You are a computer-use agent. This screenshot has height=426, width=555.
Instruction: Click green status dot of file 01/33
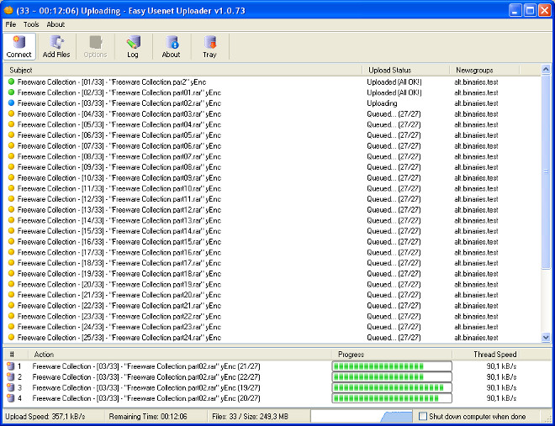tap(11, 82)
